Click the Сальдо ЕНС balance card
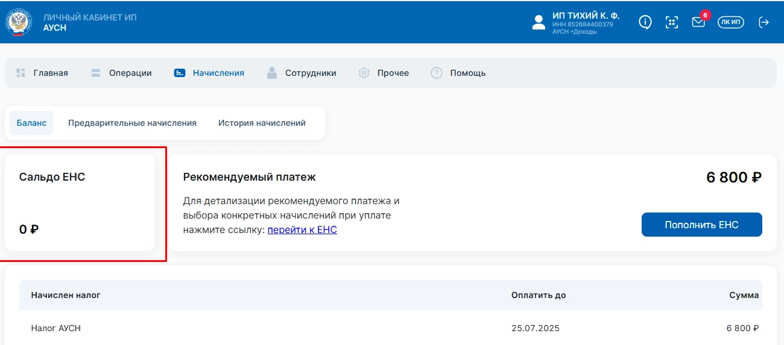 (80, 202)
